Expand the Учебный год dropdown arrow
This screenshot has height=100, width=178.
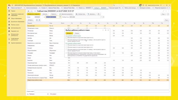click(x=102, y=17)
